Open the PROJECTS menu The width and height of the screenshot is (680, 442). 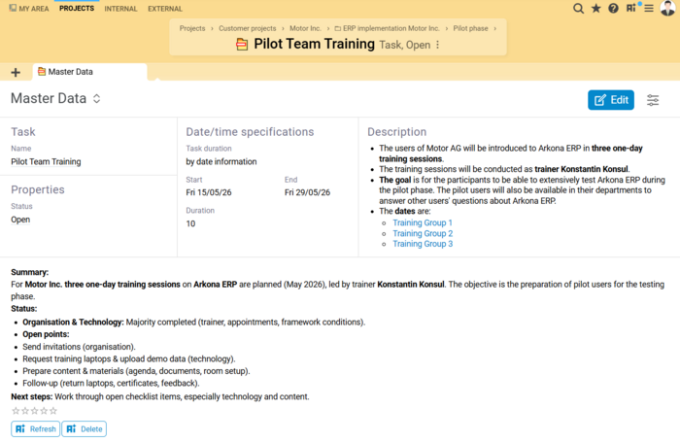coord(77,8)
